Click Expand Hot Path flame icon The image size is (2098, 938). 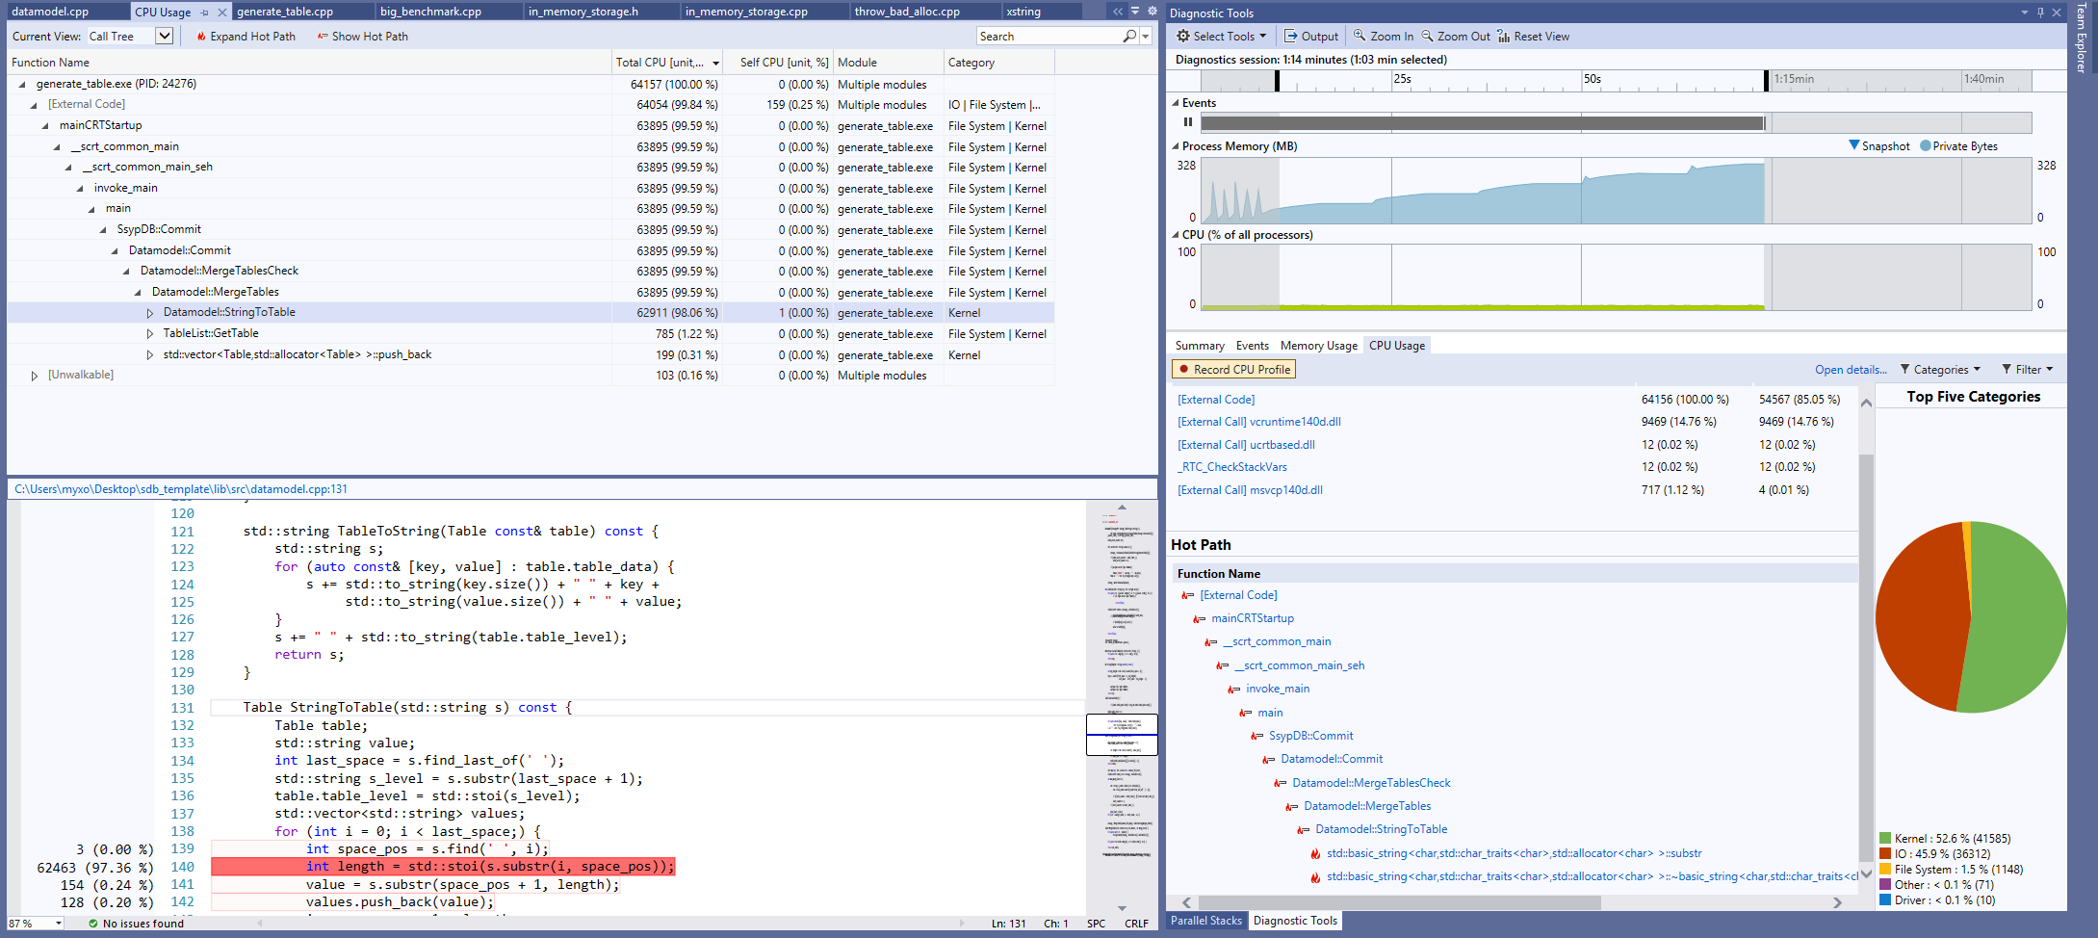tap(201, 37)
